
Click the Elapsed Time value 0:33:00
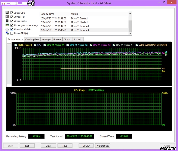point(124,136)
